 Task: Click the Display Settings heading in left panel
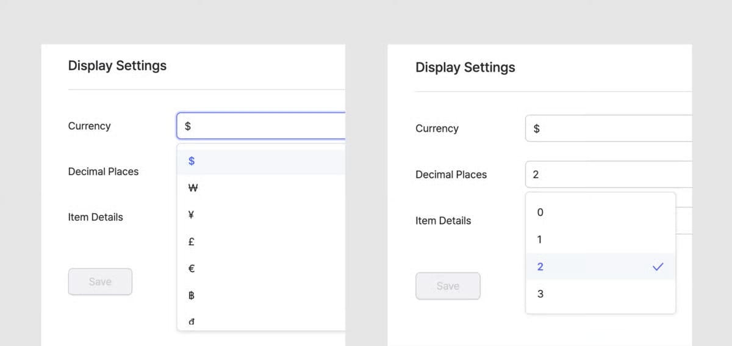pyautogui.click(x=117, y=65)
